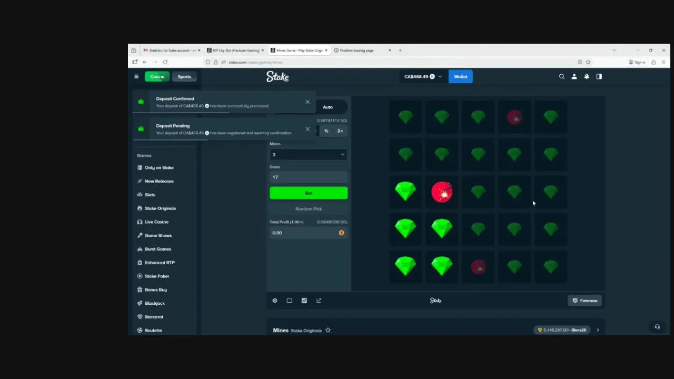The width and height of the screenshot is (674, 379).
Task: Open New Releases in sidebar
Action: click(x=159, y=181)
